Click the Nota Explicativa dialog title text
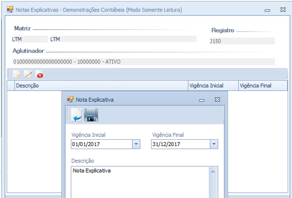This screenshot has height=198, width=292. coord(94,100)
